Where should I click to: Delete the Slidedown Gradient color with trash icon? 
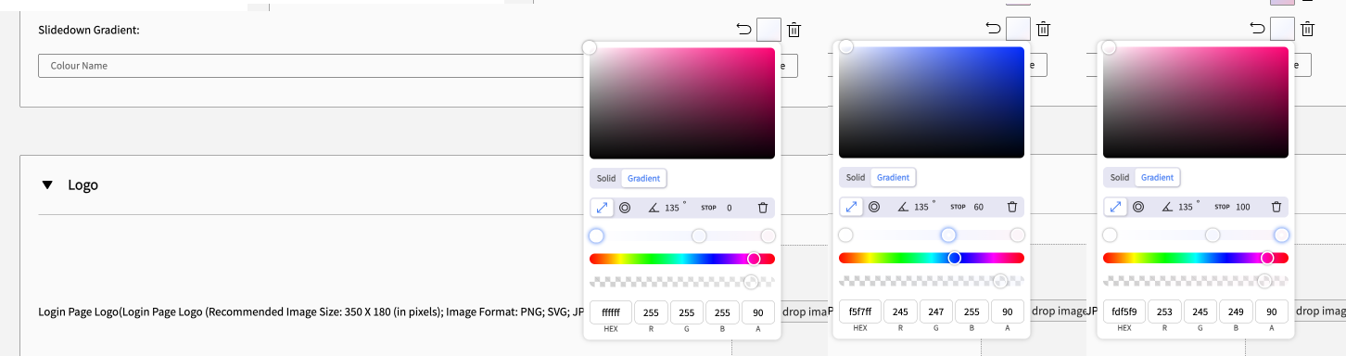pyautogui.click(x=794, y=30)
